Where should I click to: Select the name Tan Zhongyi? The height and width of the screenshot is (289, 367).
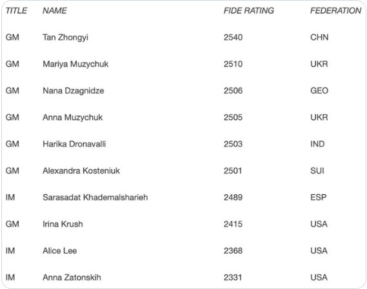click(65, 37)
